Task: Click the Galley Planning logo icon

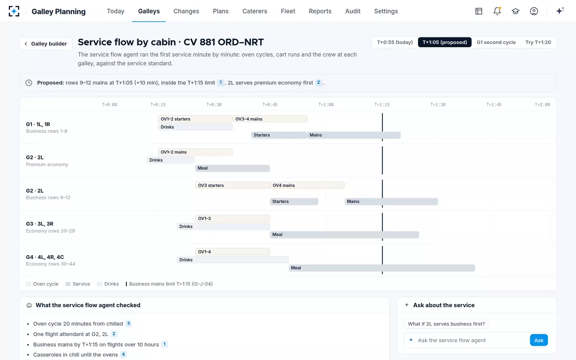Action: [x=14, y=11]
